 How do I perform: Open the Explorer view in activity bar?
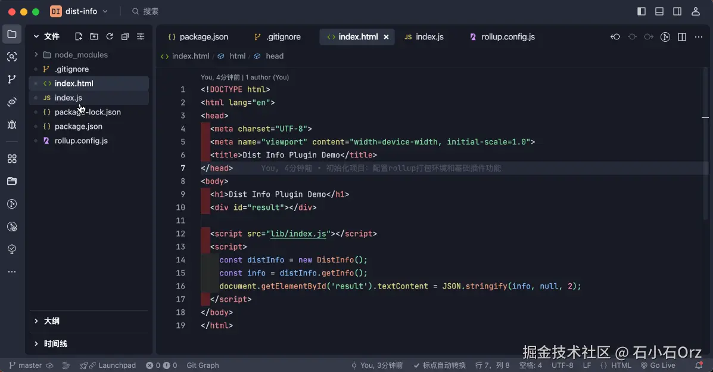(12, 34)
